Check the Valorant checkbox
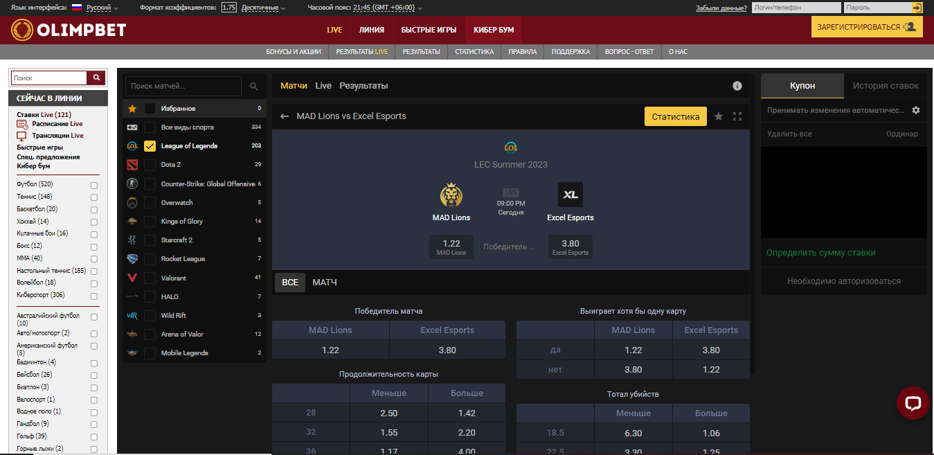The image size is (934, 455). (150, 278)
